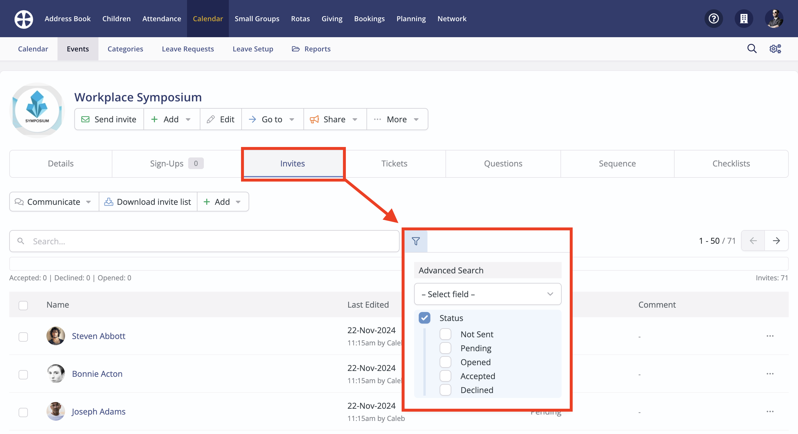The width and height of the screenshot is (798, 434).
Task: Click the magnifier search icon in sub-navigation
Action: point(752,49)
